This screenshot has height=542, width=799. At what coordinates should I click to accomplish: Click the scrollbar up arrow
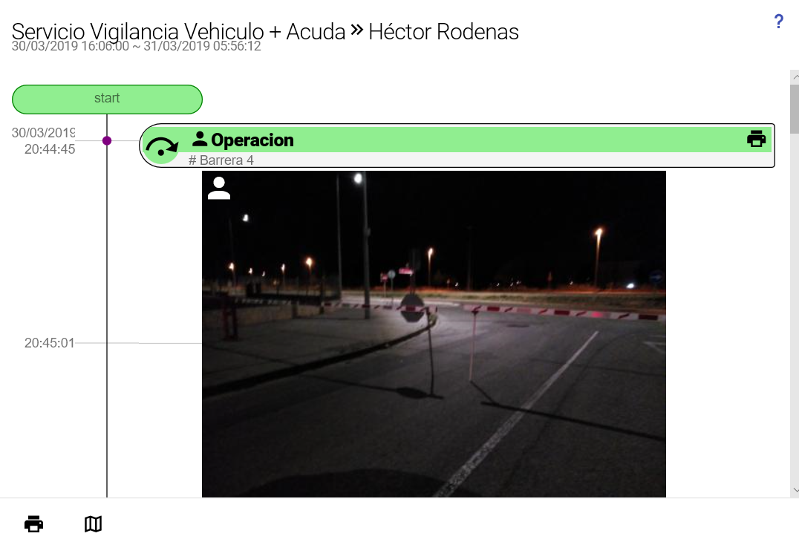[795, 76]
